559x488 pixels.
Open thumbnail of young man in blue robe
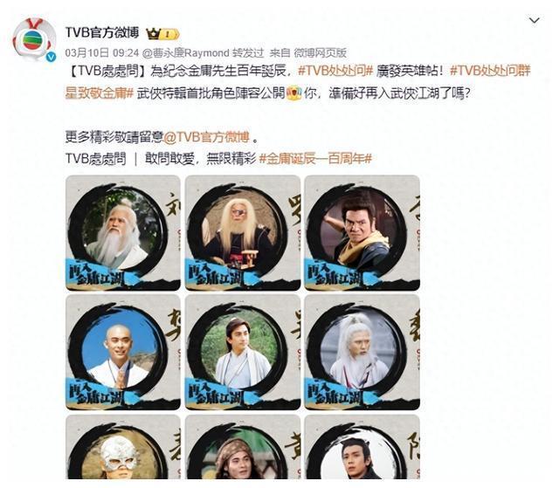pos(243,352)
